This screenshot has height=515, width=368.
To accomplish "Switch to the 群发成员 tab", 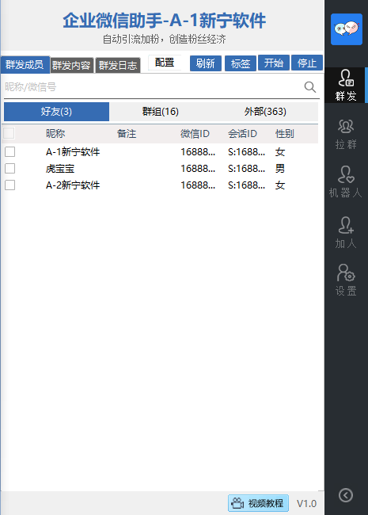I will pyautogui.click(x=25, y=65).
